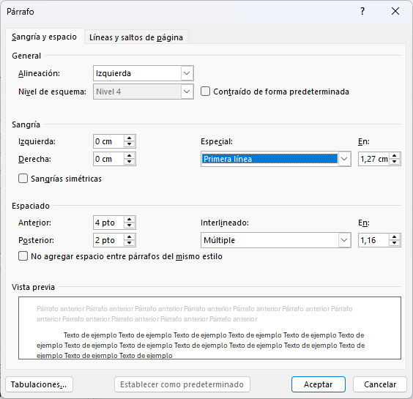
Task: Toggle Sangrías simétricas checkbox
Action: (x=23, y=179)
